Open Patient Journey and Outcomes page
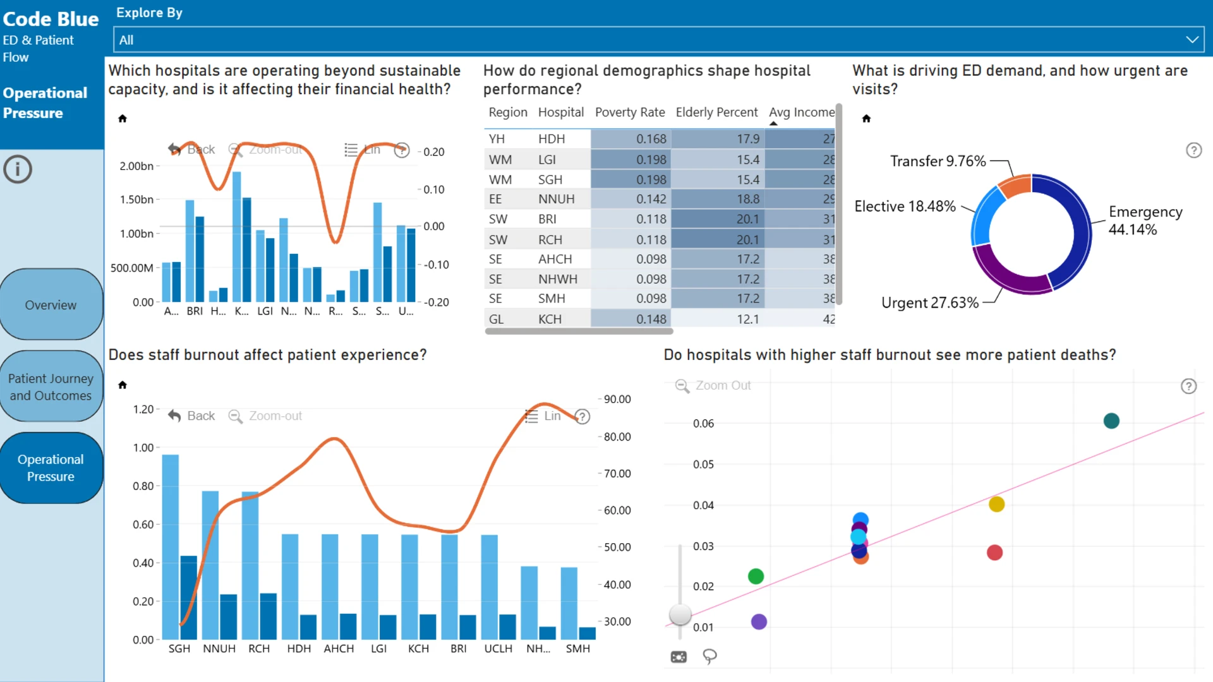Image resolution: width=1213 pixels, height=682 pixels. point(51,386)
